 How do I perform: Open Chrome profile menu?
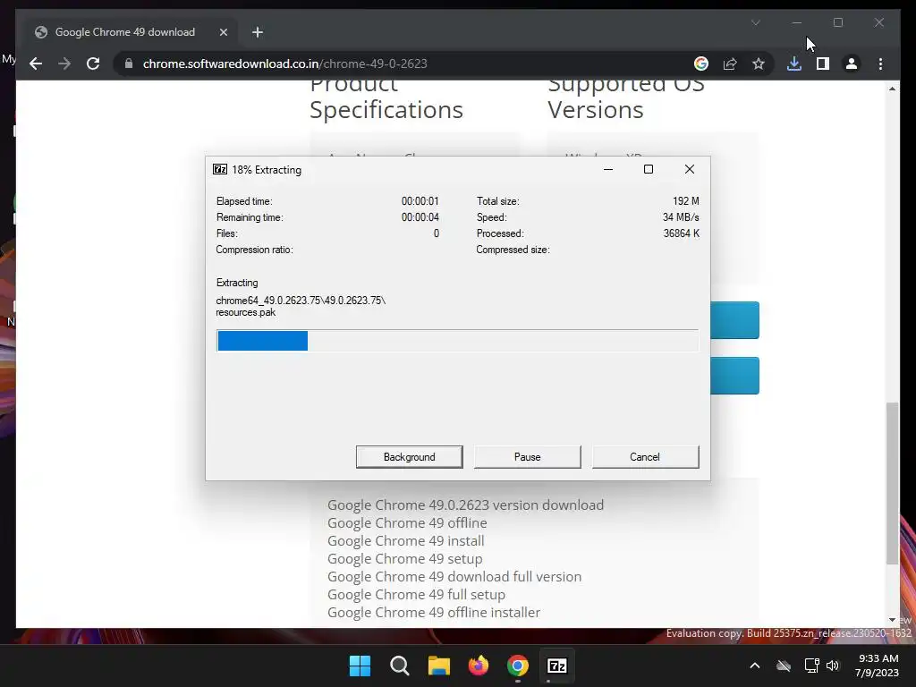[x=852, y=64]
